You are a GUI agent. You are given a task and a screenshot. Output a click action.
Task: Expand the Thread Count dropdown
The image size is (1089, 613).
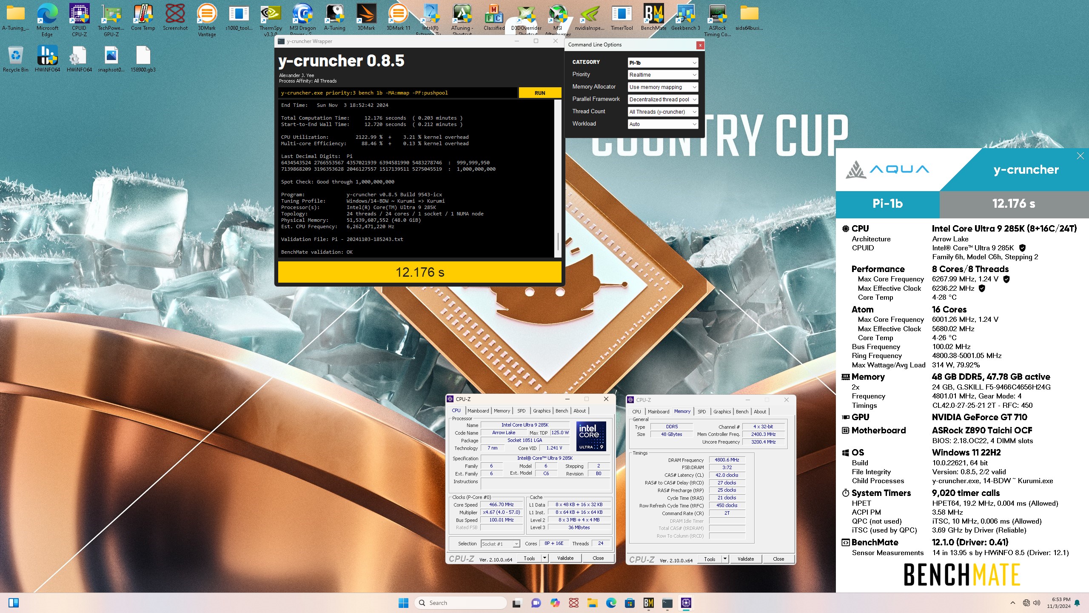[663, 112]
